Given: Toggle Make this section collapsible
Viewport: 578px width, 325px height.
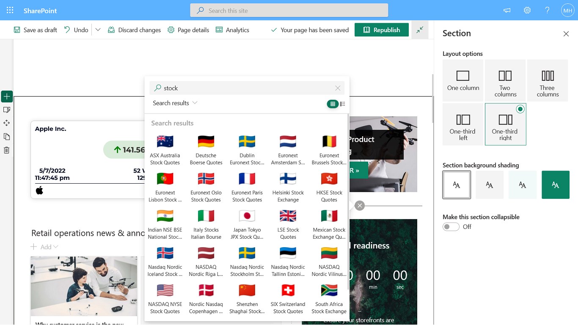Looking at the screenshot, I should click(451, 227).
